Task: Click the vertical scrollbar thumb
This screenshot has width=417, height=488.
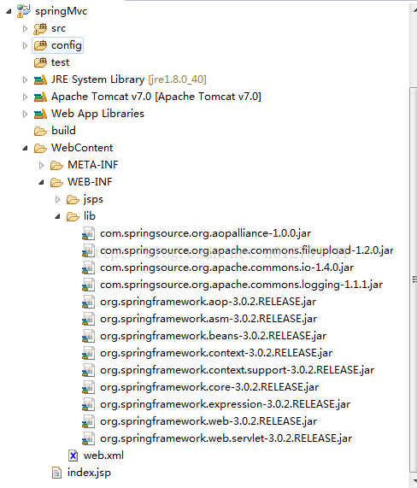Action: pos(414,279)
